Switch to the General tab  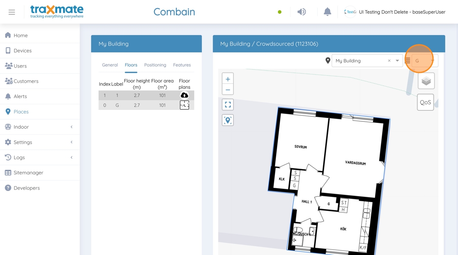110,65
